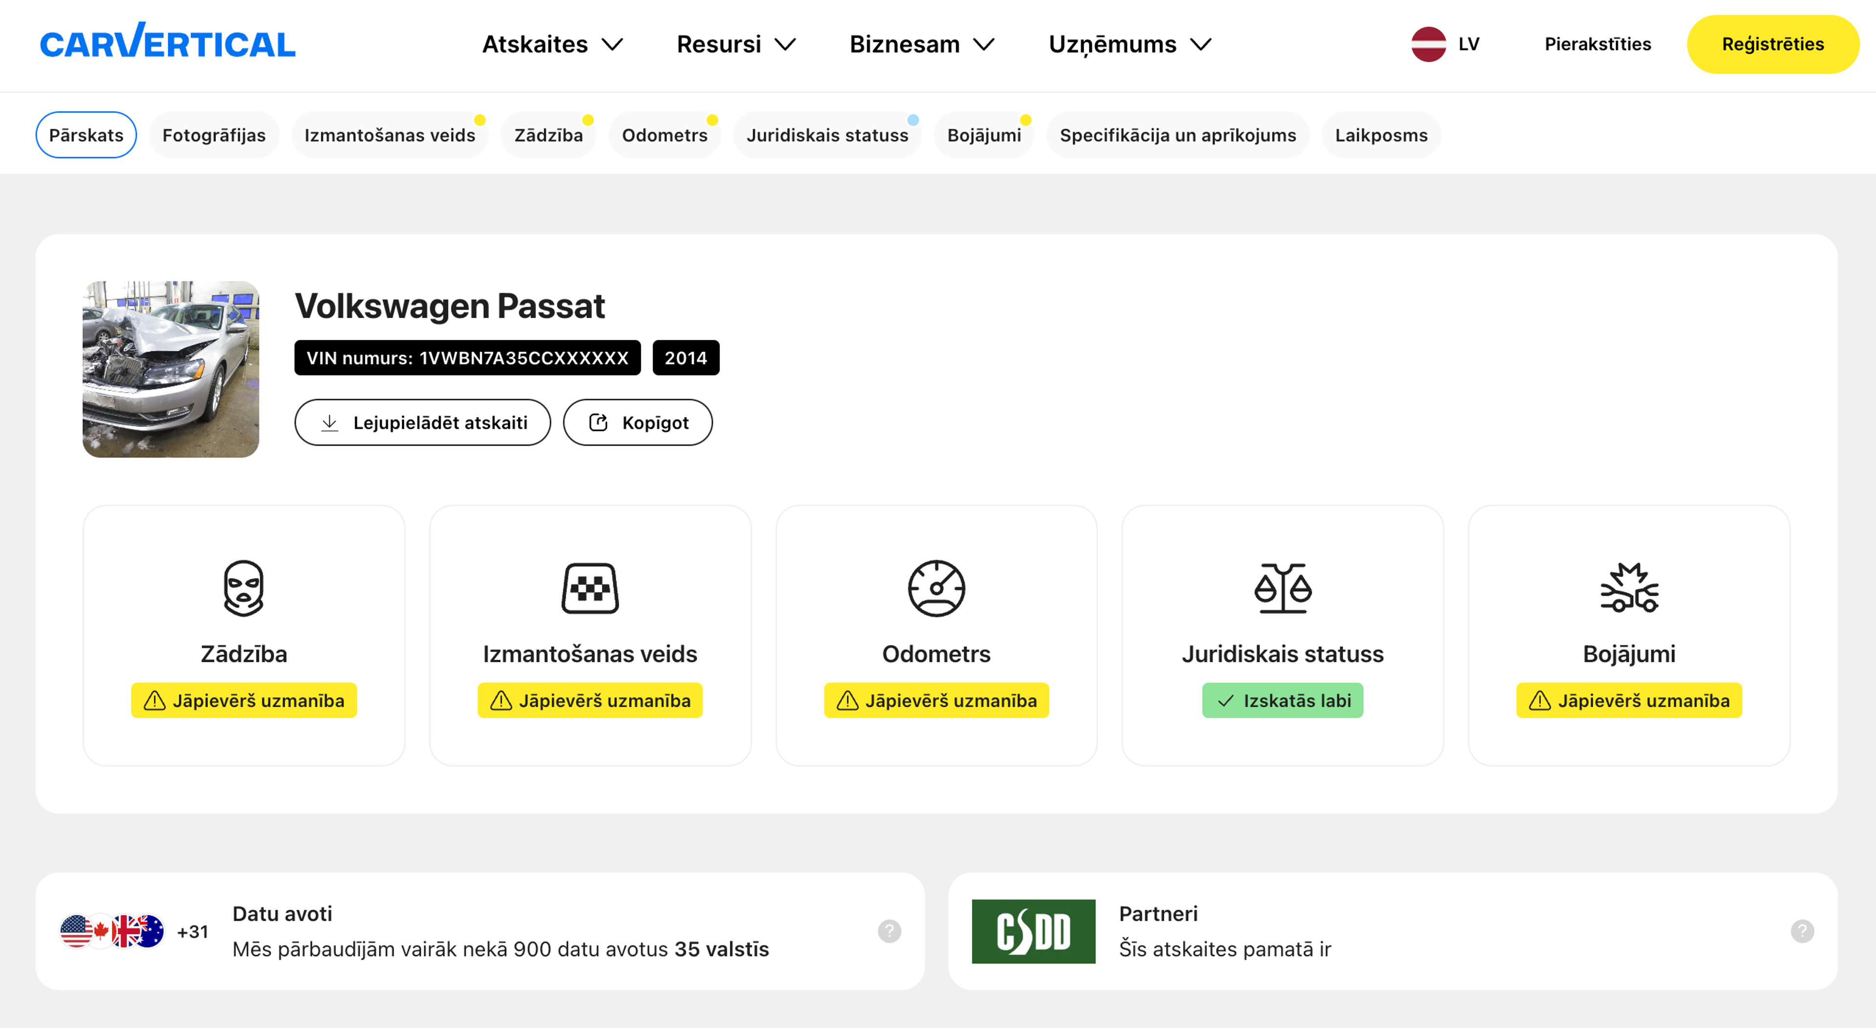
Task: Click the Datu avoti help question mark
Action: point(889,930)
